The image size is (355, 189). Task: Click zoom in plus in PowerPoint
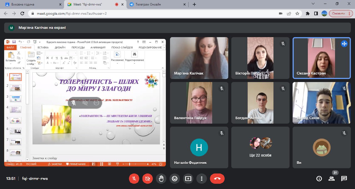148,164
